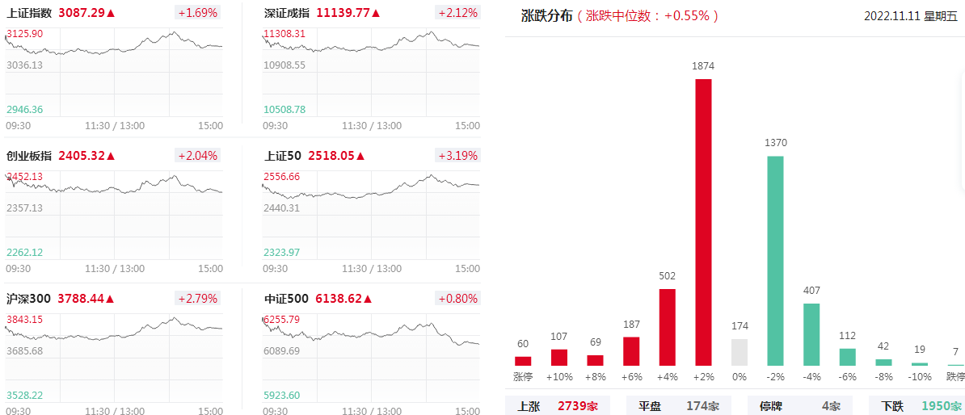The width and height of the screenshot is (965, 415).
Task: Click the gray 0% bar
Action: click(740, 352)
